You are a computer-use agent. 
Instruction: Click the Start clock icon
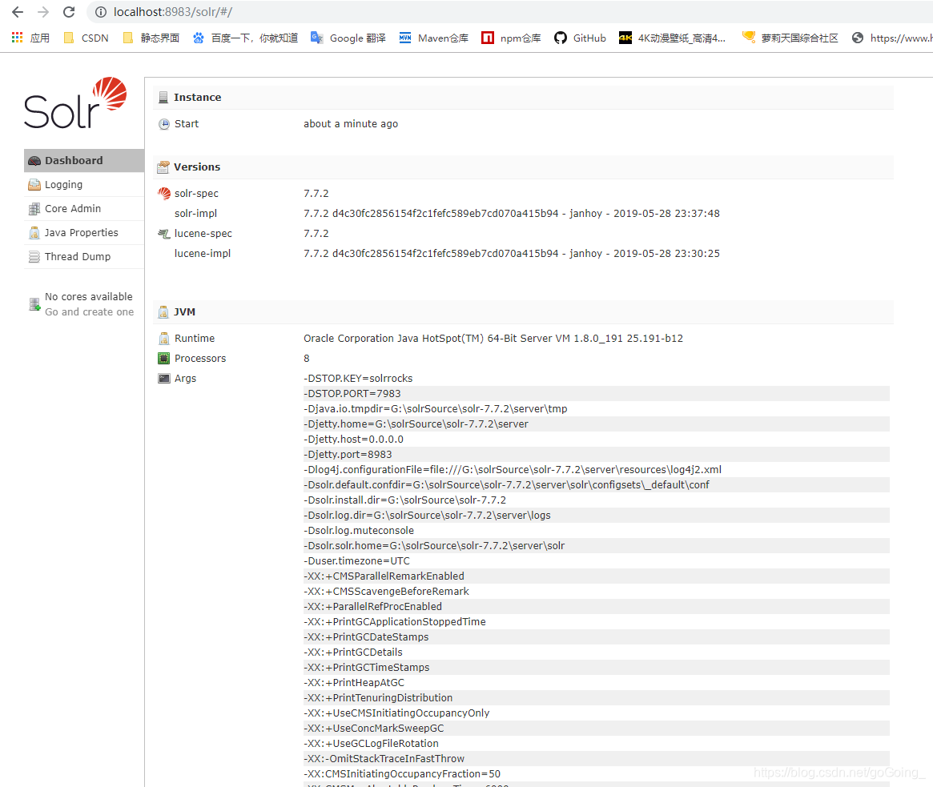click(164, 124)
